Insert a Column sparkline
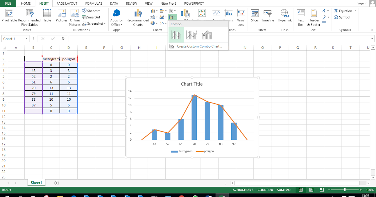The image size is (376, 197). click(x=228, y=16)
